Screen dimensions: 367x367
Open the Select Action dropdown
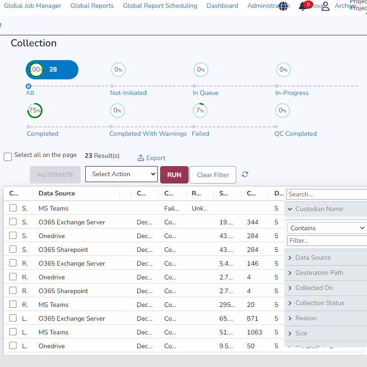122,174
